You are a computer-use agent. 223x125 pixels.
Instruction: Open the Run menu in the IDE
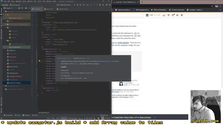coord(35,1)
